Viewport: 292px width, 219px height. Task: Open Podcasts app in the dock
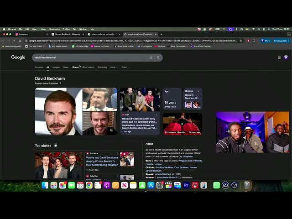pos(107,185)
